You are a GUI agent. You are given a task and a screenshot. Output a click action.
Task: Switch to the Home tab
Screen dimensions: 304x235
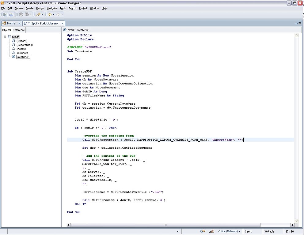tap(11, 24)
